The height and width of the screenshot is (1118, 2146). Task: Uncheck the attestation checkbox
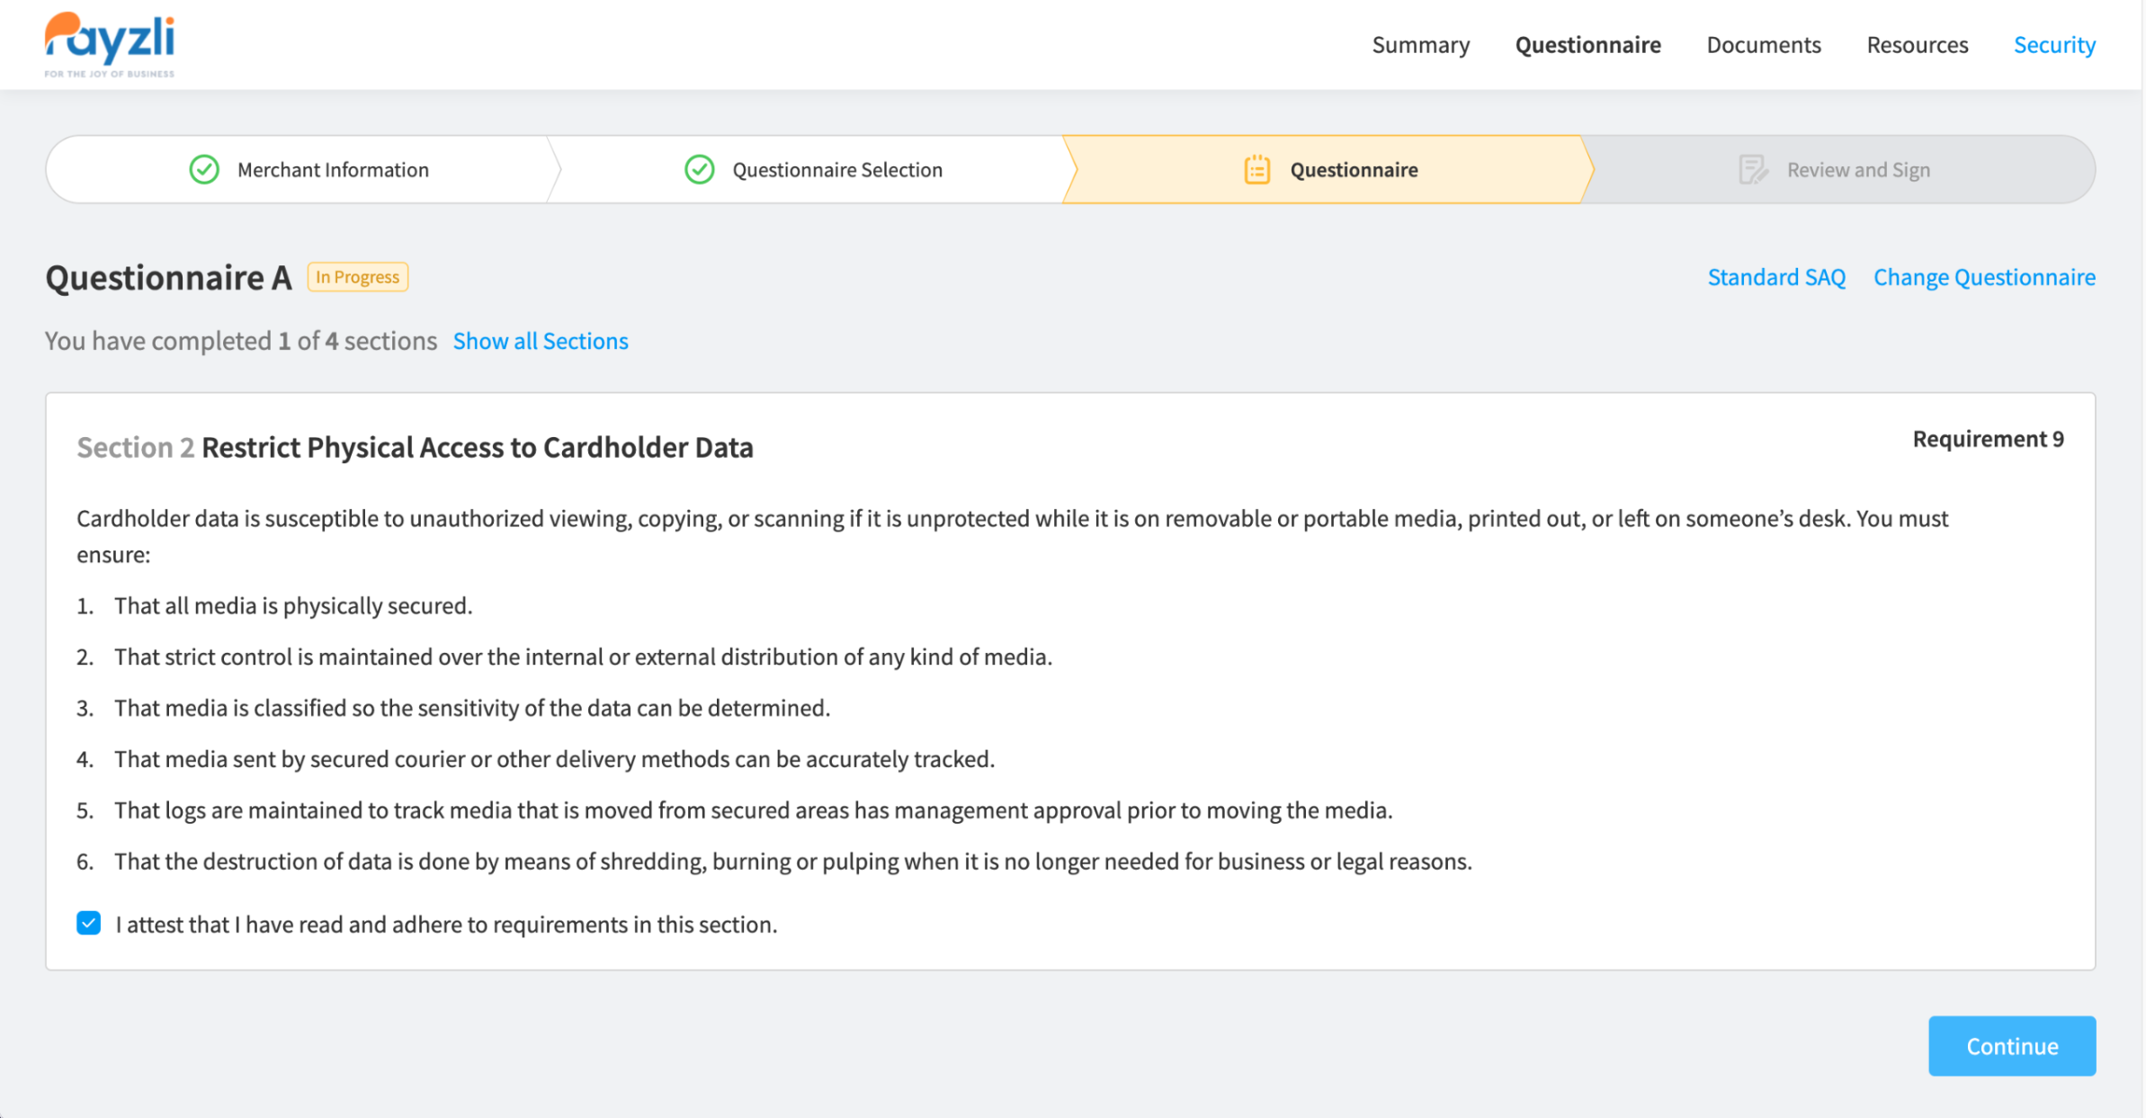click(89, 924)
